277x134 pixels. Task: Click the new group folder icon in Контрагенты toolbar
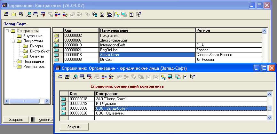tap(14, 14)
